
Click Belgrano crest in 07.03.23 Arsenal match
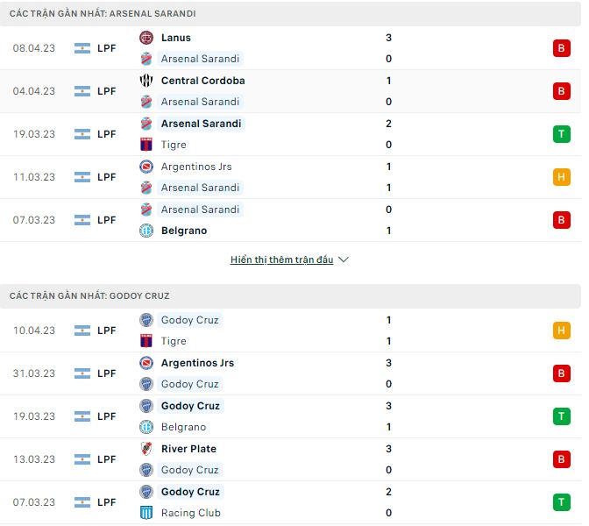(x=146, y=231)
